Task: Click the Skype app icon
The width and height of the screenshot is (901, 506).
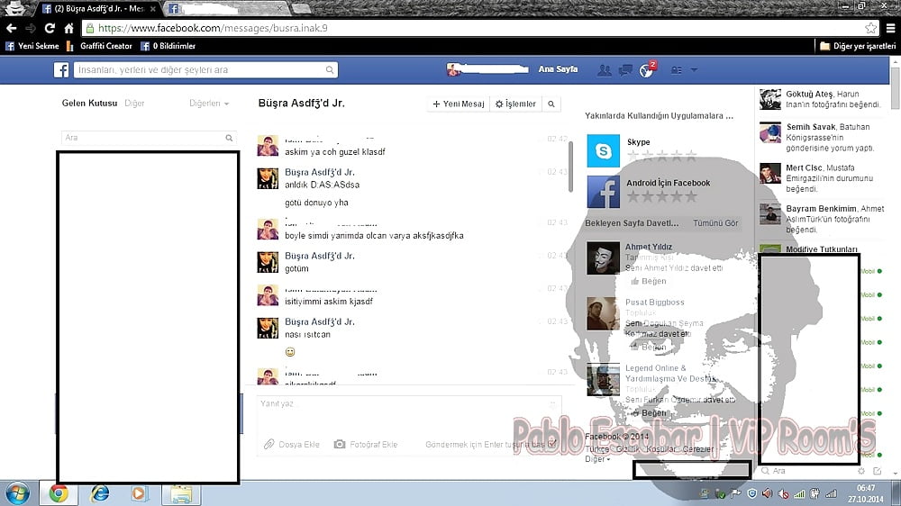Action: pyautogui.click(x=604, y=150)
